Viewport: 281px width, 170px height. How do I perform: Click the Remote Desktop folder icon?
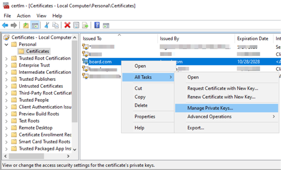pos(14,127)
